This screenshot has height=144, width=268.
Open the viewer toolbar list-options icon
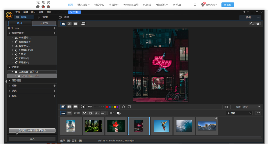tap(226, 107)
